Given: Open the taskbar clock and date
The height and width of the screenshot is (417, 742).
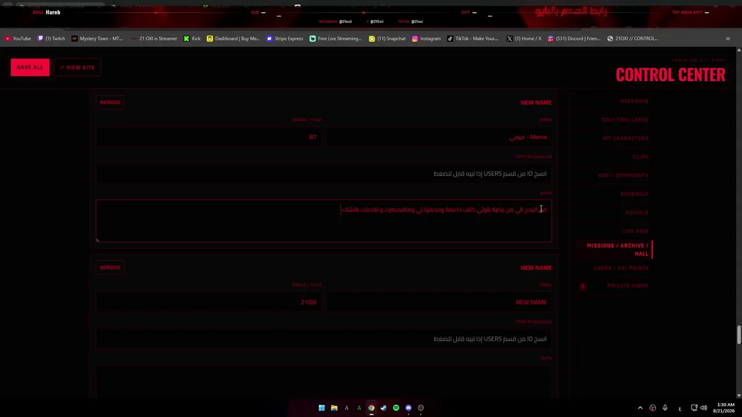Looking at the screenshot, I should 725,408.
